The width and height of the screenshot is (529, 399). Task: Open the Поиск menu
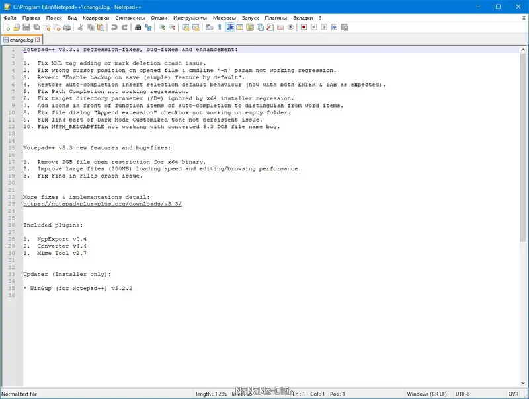coord(54,18)
